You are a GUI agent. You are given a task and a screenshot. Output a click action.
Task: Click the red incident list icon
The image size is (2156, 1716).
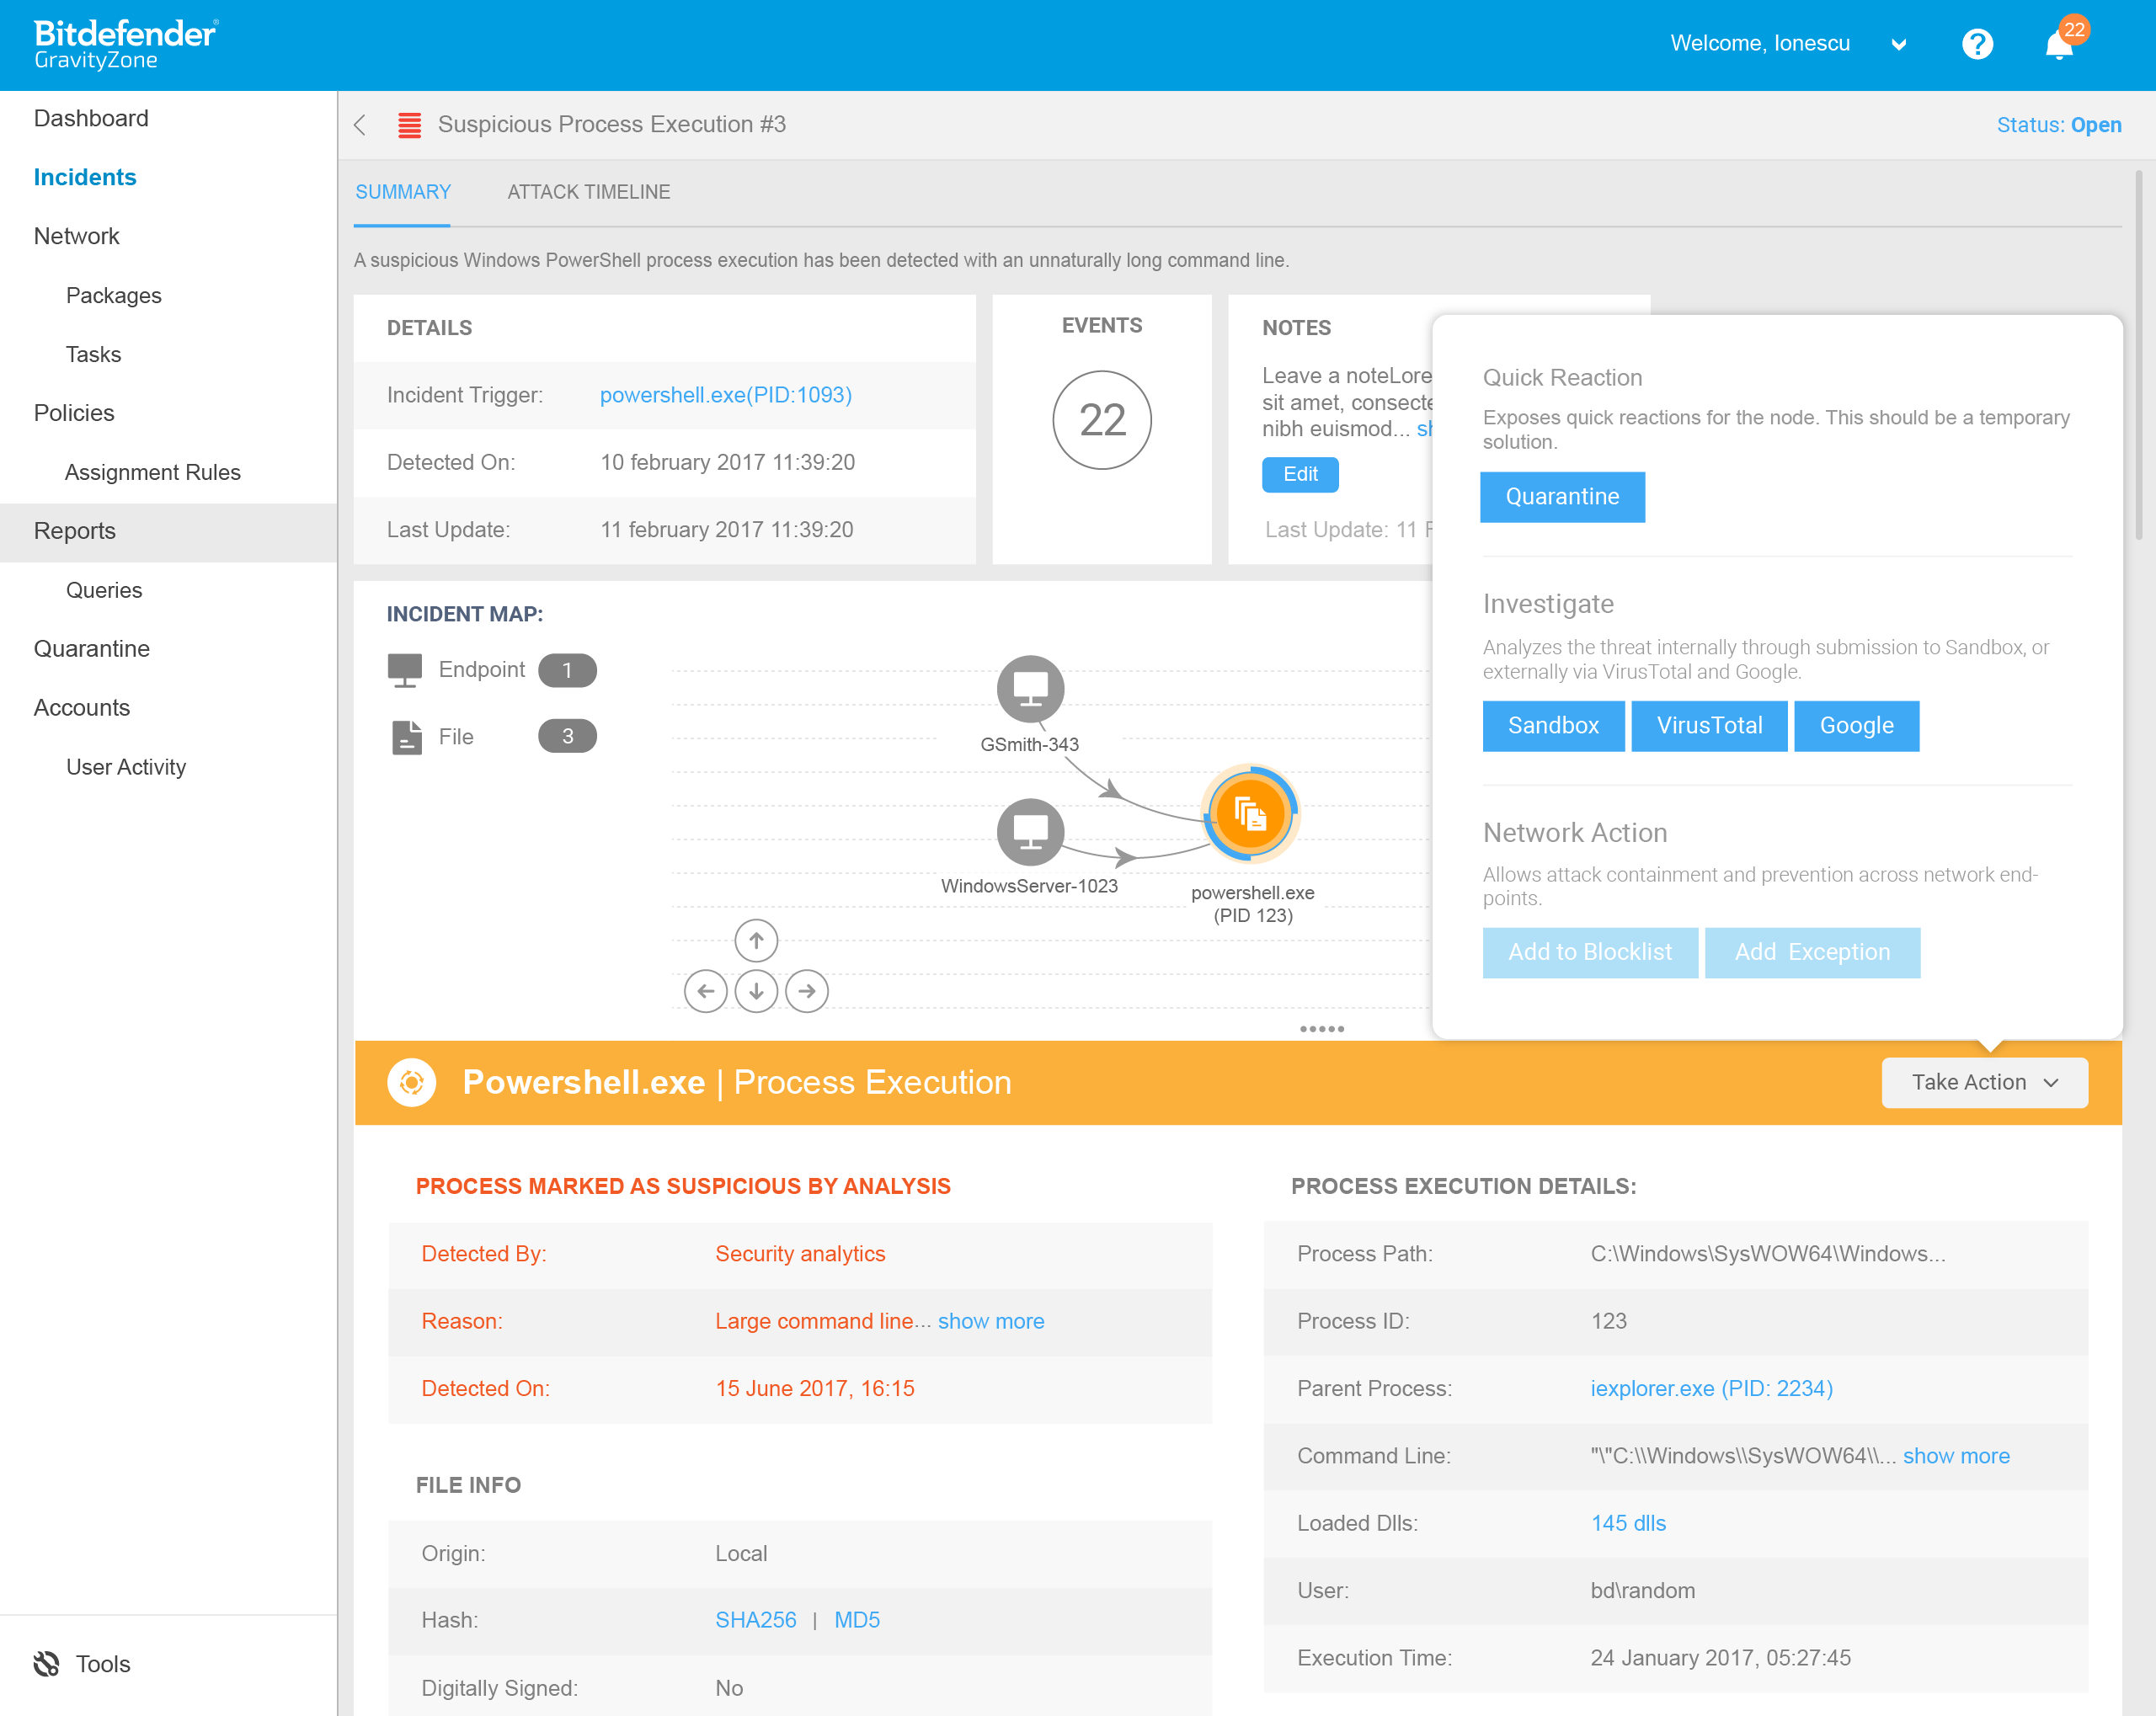[x=409, y=125]
